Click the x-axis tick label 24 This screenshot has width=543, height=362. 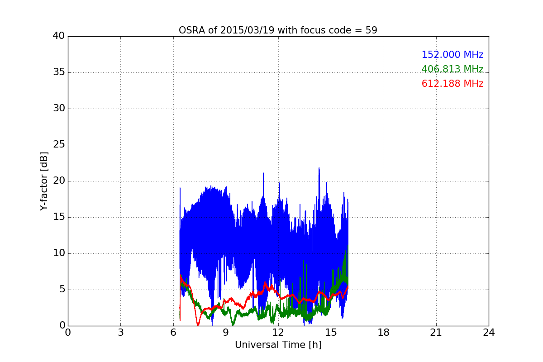pyautogui.click(x=489, y=333)
